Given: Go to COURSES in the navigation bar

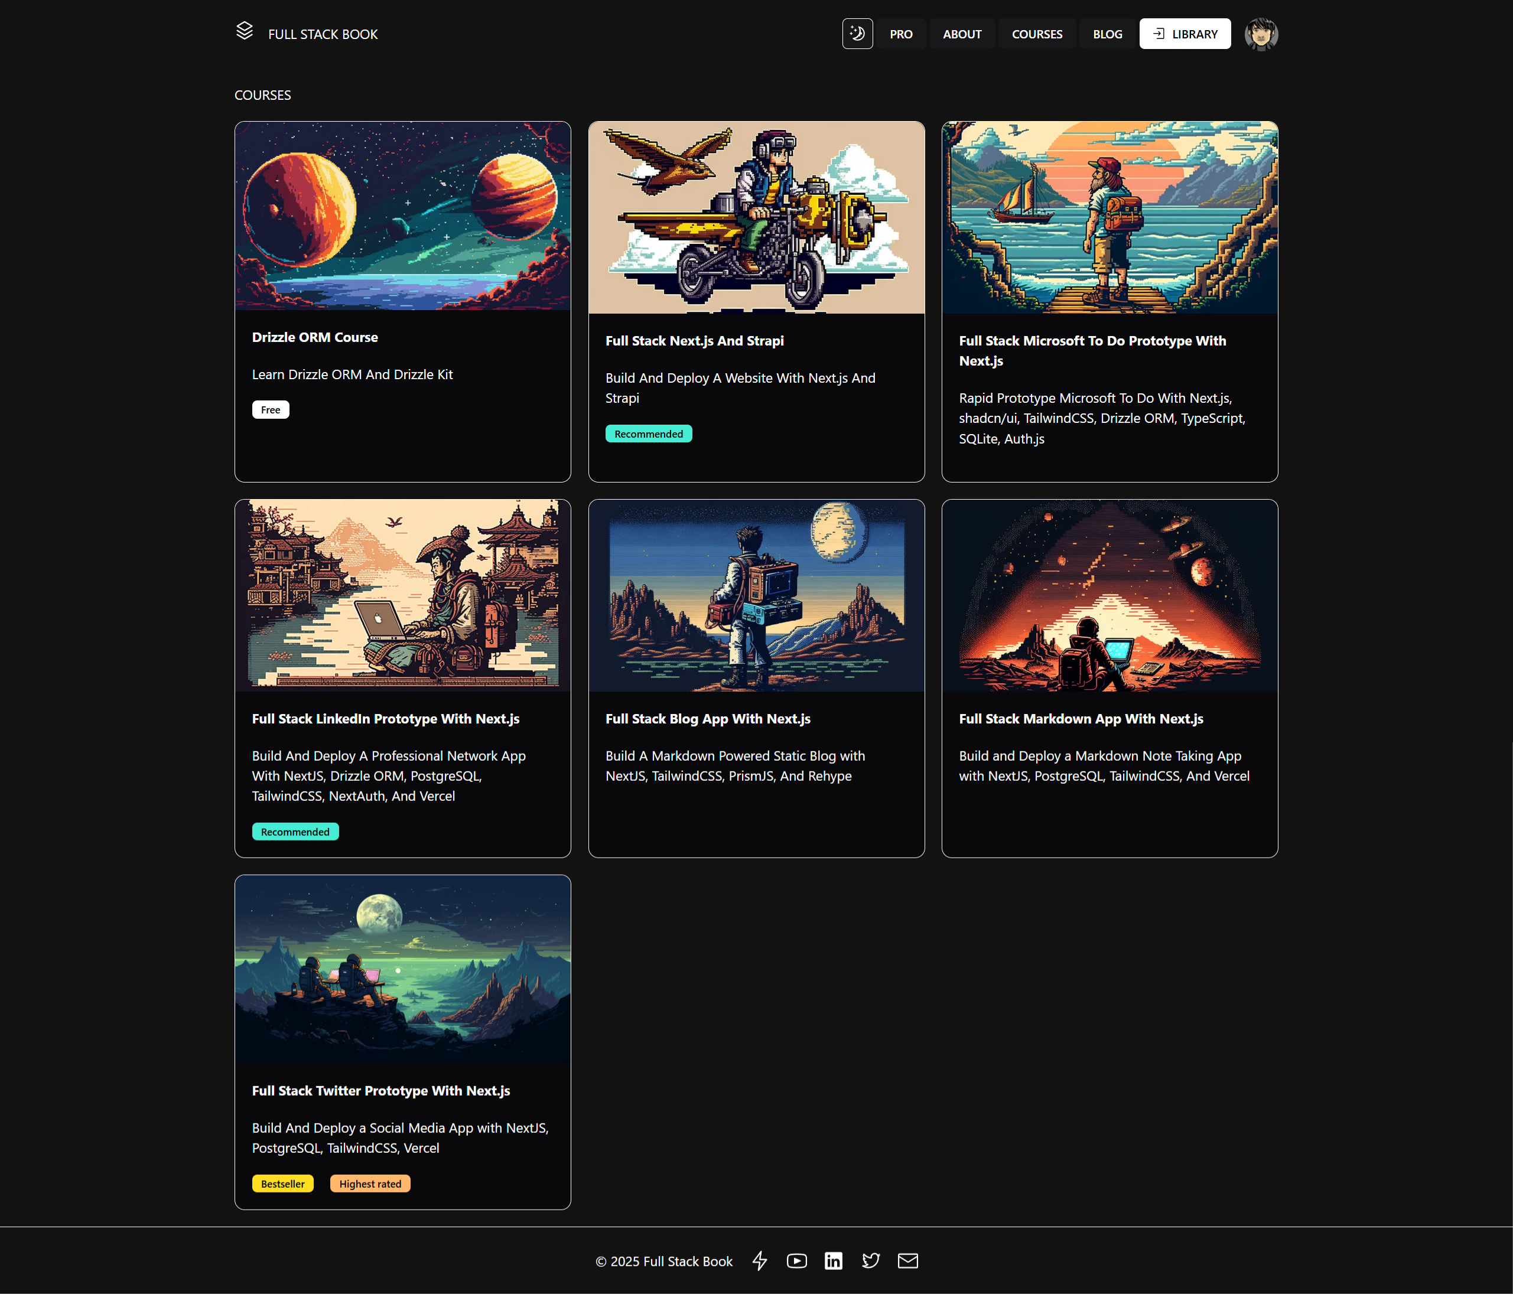Looking at the screenshot, I should point(1037,34).
